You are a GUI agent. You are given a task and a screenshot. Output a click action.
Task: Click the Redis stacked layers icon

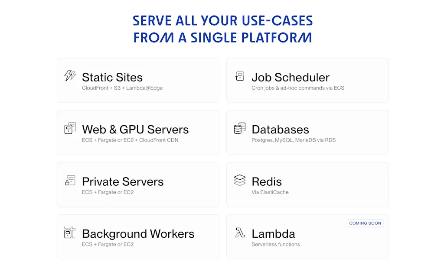coord(240,180)
